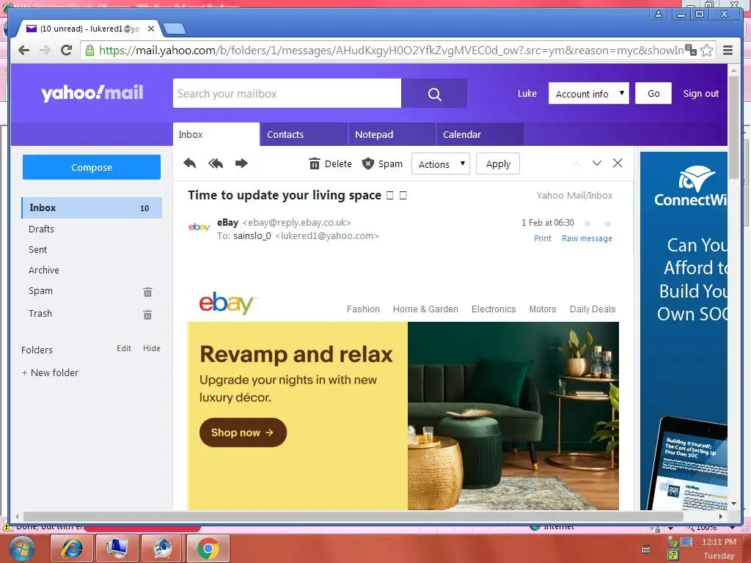Screen dimensions: 751x563
Task: Star the eBay message
Action: point(608,223)
